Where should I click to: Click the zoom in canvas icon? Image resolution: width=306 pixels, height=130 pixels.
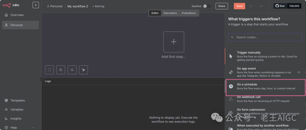tap(61, 70)
